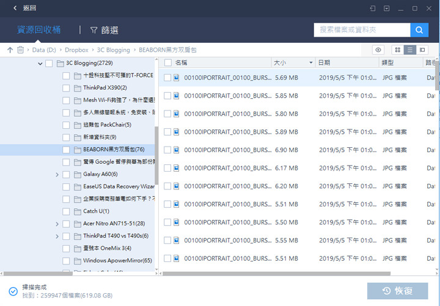Click the filter funnel icon
The width and height of the screenshot is (440, 306).
tap(94, 30)
